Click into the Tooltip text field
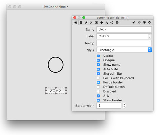 [x=124, y=43]
